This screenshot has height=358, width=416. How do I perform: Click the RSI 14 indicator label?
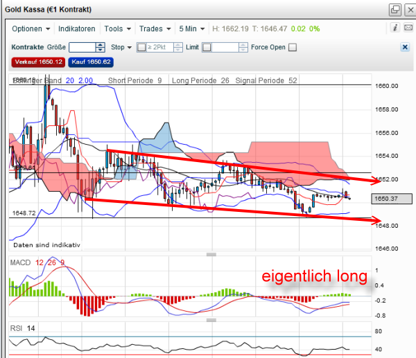[23, 328]
